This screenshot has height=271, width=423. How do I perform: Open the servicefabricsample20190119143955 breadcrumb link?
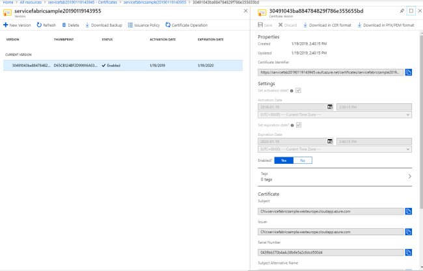pyautogui.click(x=155, y=2)
